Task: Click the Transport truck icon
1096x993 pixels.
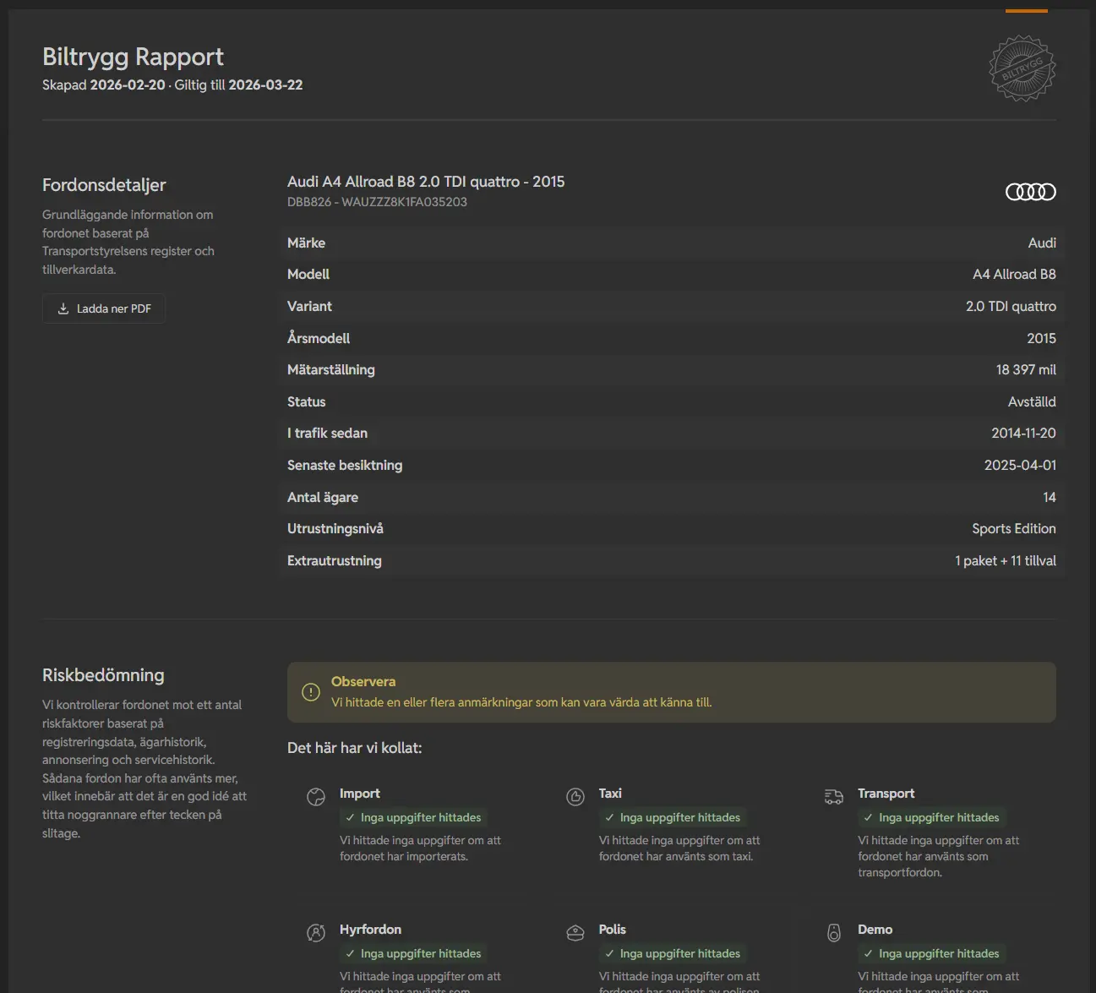Action: [834, 797]
